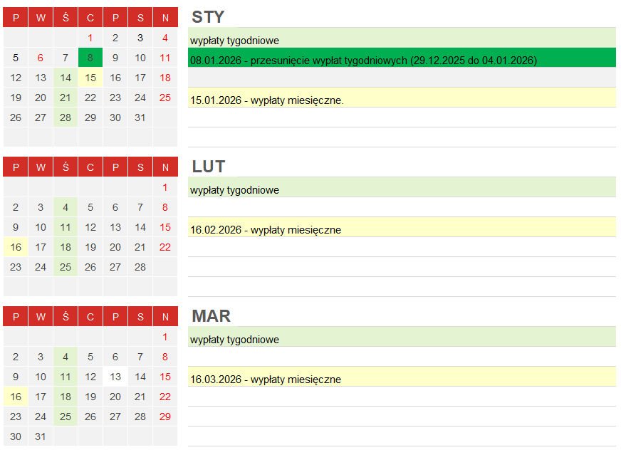621x450 pixels.
Task: Click red day 29 in the March calendar
Action: 165,417
